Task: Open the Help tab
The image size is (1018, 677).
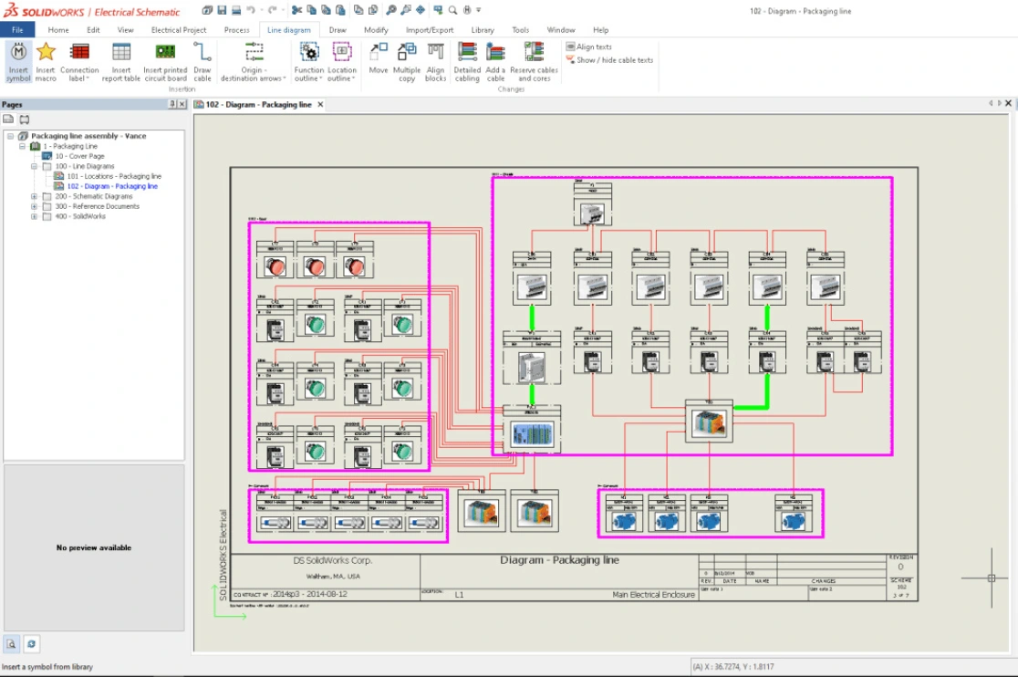Action: pyautogui.click(x=600, y=30)
